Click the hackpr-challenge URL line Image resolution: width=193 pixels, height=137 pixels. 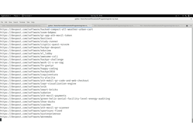(32, 59)
